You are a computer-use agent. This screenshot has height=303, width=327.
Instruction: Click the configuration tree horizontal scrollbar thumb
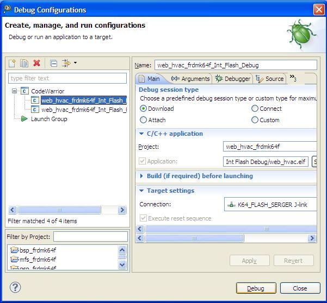point(59,210)
